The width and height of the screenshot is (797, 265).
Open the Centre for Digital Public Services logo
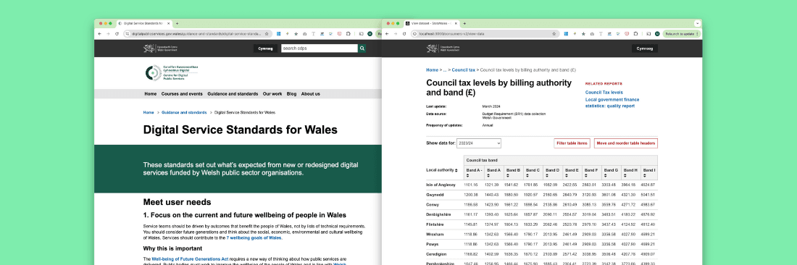(x=171, y=72)
